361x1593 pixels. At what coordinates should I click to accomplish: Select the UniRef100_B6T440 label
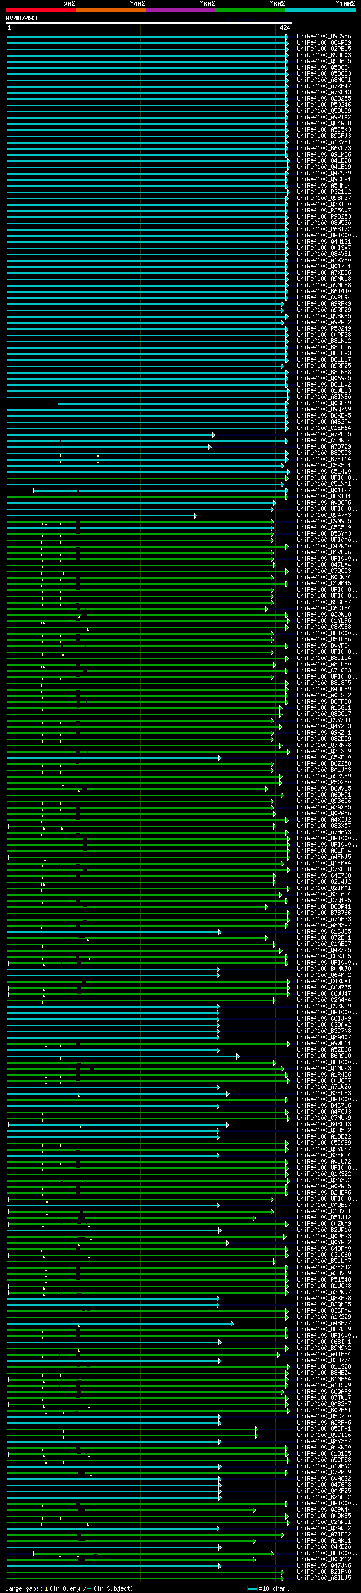pos(323,291)
